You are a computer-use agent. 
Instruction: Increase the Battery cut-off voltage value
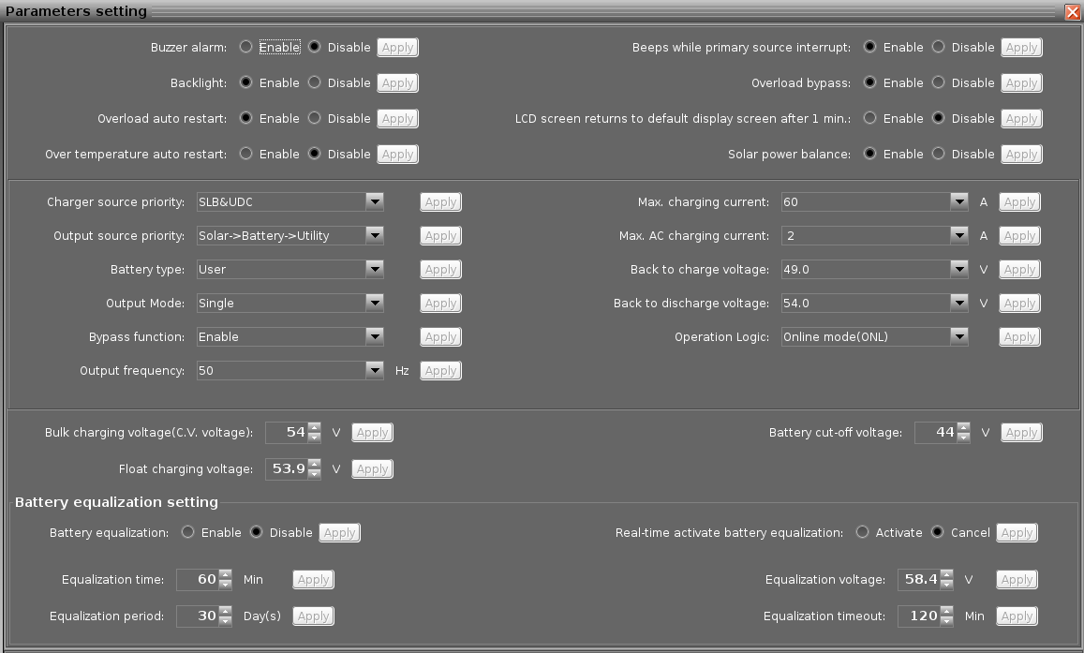[964, 428]
